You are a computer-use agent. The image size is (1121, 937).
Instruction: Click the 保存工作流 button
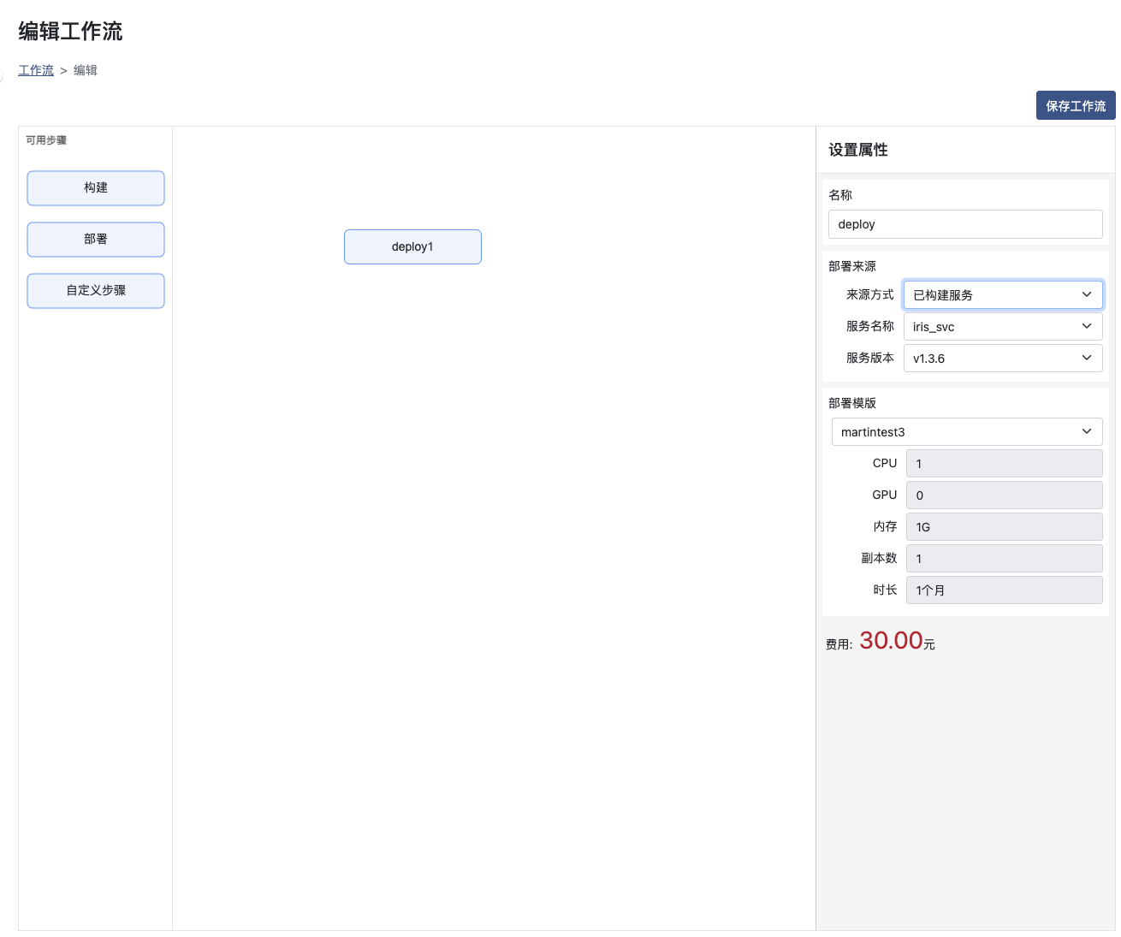pos(1075,105)
